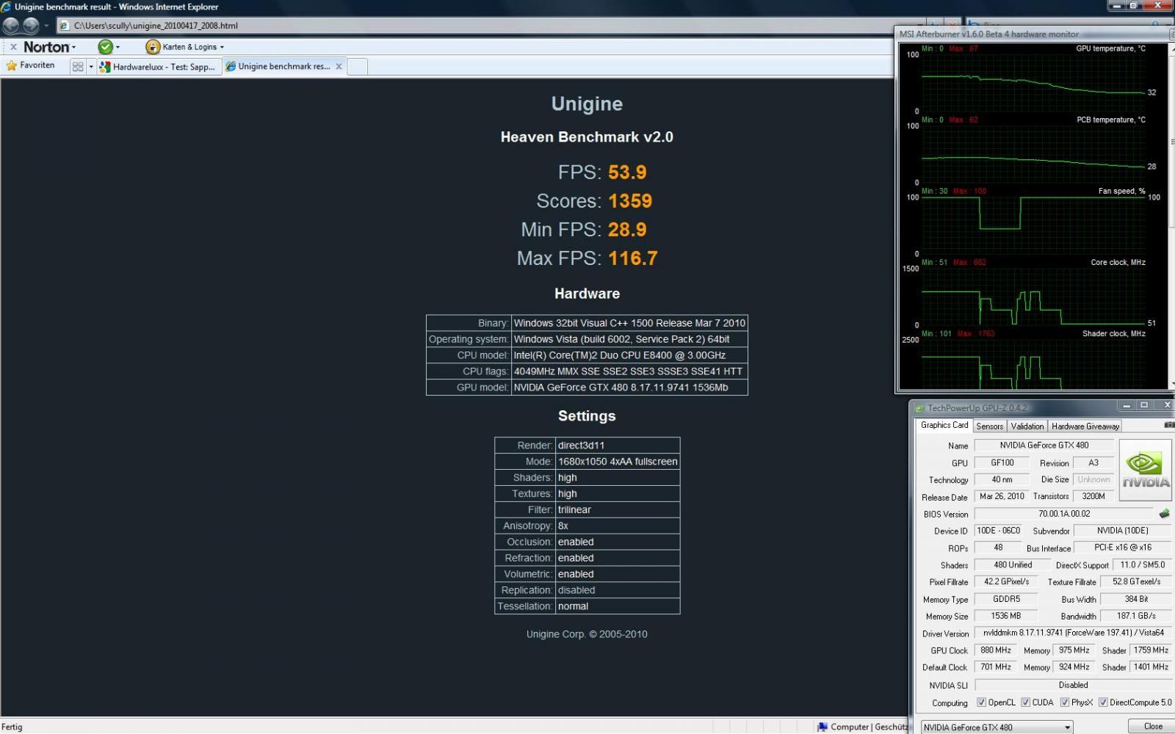Viewport: 1175px width, 734px height.
Task: Click the Close button in GPU-Z
Action: click(1153, 727)
